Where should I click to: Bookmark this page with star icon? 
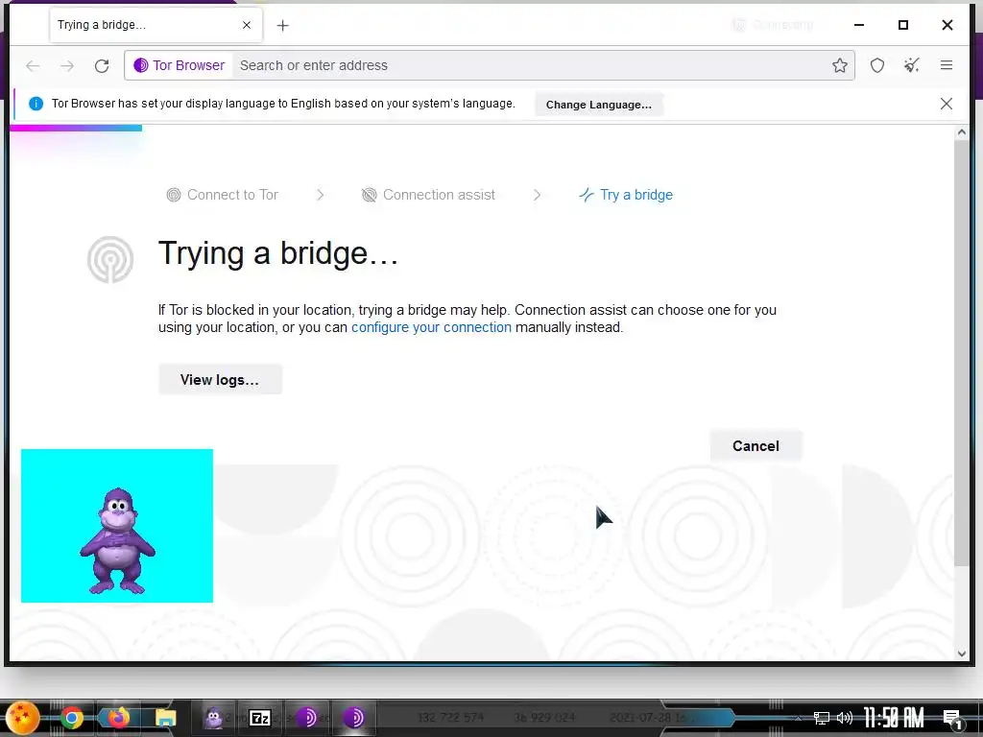839,65
